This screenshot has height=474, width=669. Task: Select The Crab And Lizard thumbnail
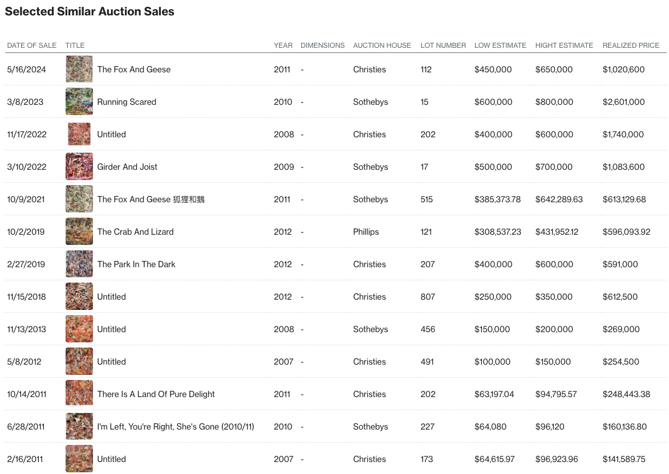pos(79,232)
